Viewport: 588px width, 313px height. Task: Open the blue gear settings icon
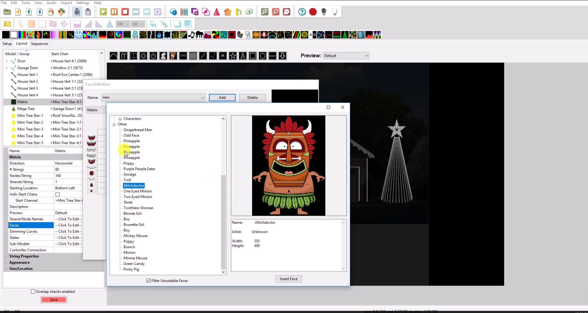[173, 12]
